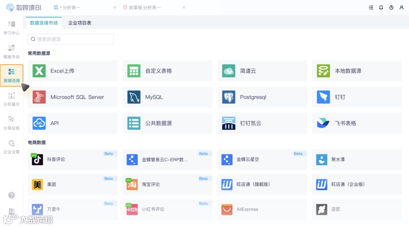The width and height of the screenshot is (409, 227).
Task: Close the 分析表一 tab
Action: click(115, 7)
